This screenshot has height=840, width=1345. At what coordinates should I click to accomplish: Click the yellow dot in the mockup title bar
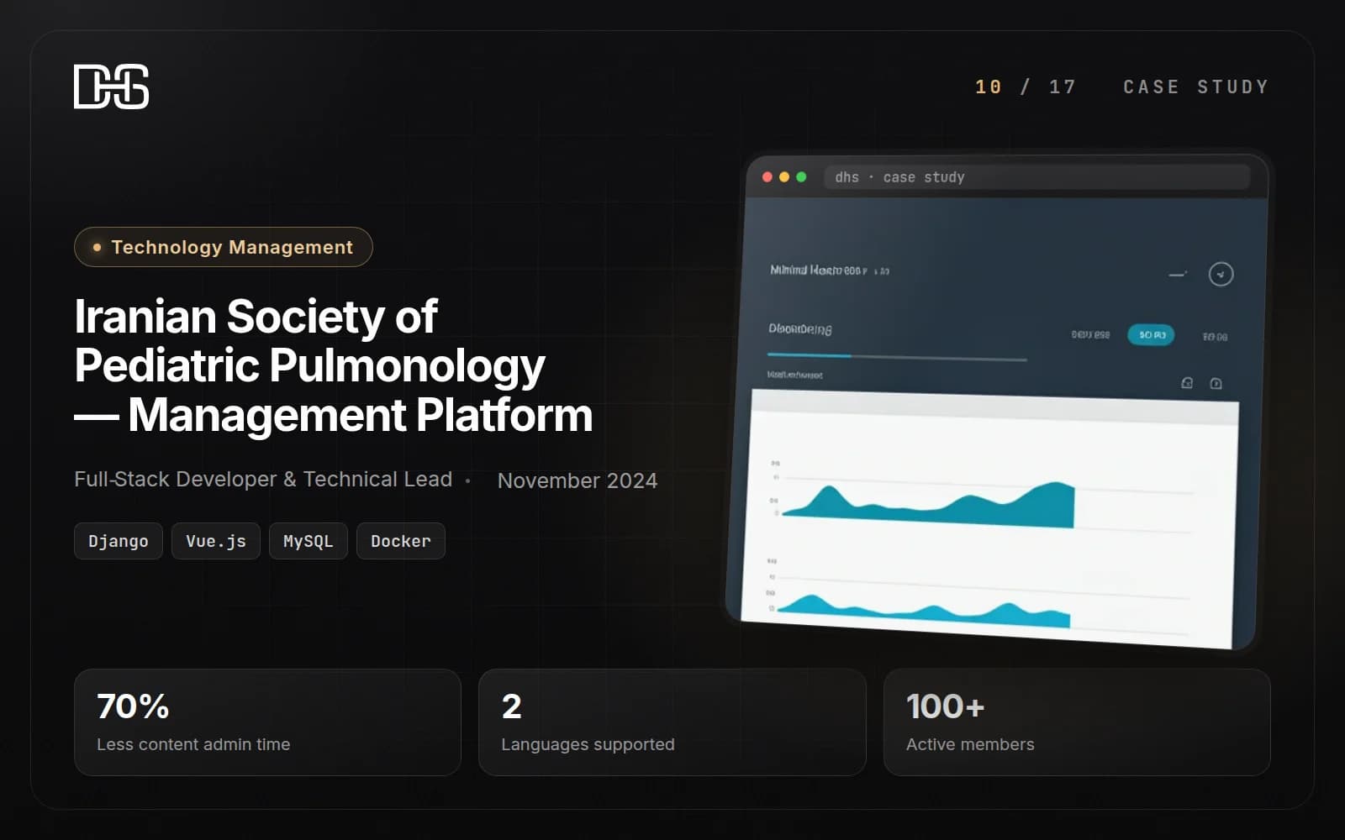tap(784, 176)
